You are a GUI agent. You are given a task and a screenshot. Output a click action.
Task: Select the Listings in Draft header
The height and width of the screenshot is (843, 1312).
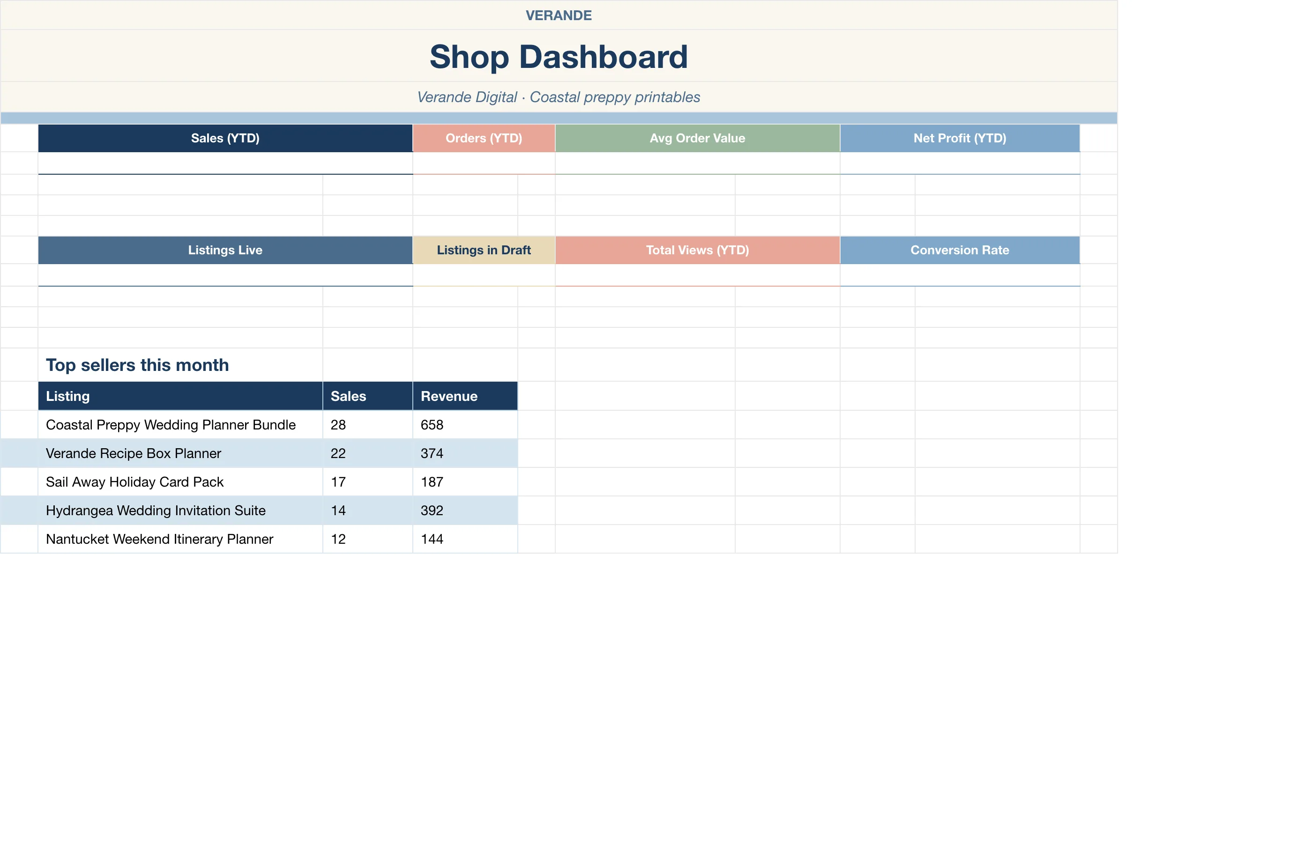(x=484, y=250)
